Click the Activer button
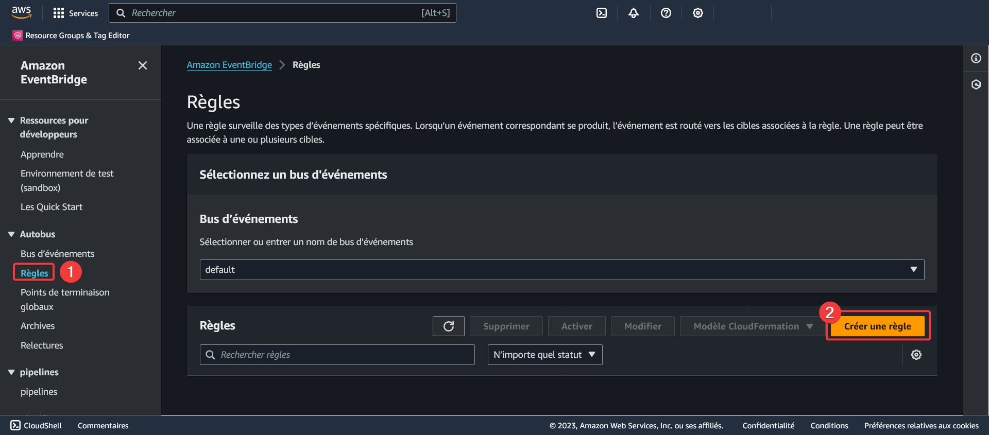The height and width of the screenshot is (435, 989). click(x=577, y=326)
